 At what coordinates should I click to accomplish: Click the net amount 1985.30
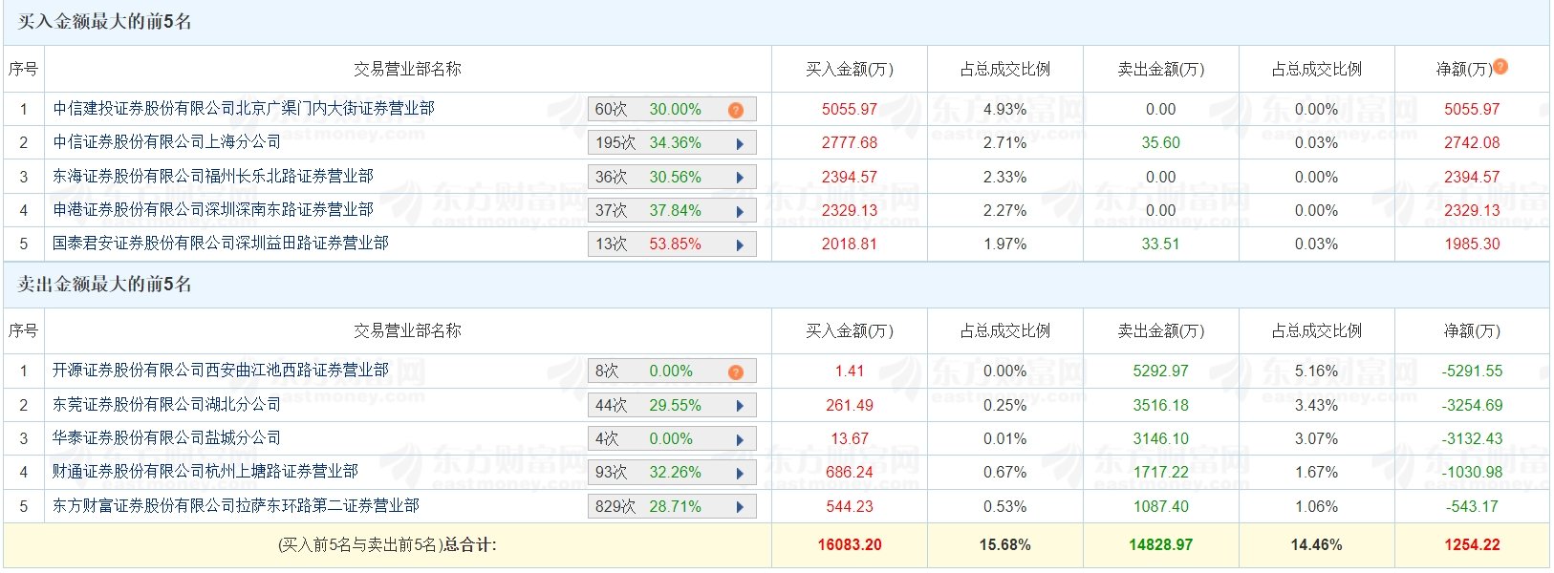[1472, 244]
